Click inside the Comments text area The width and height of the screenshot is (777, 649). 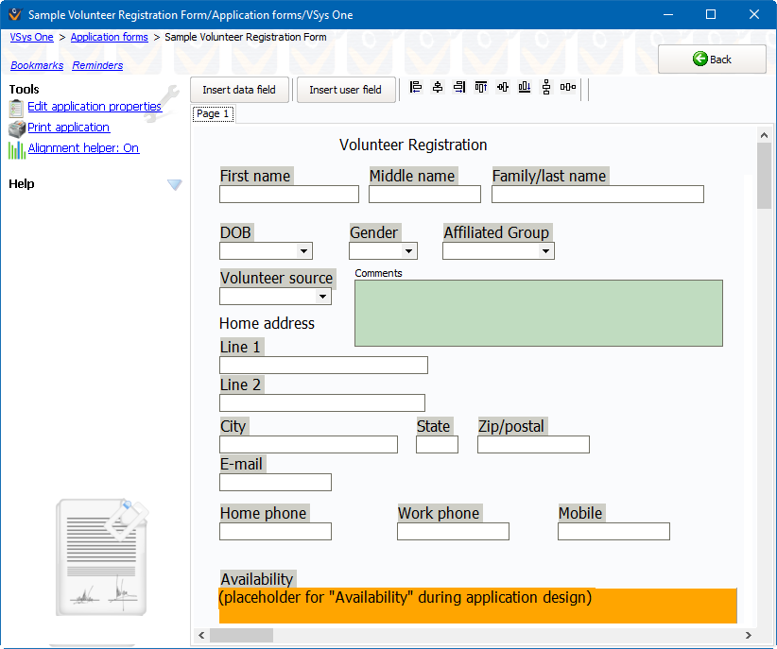pos(538,312)
